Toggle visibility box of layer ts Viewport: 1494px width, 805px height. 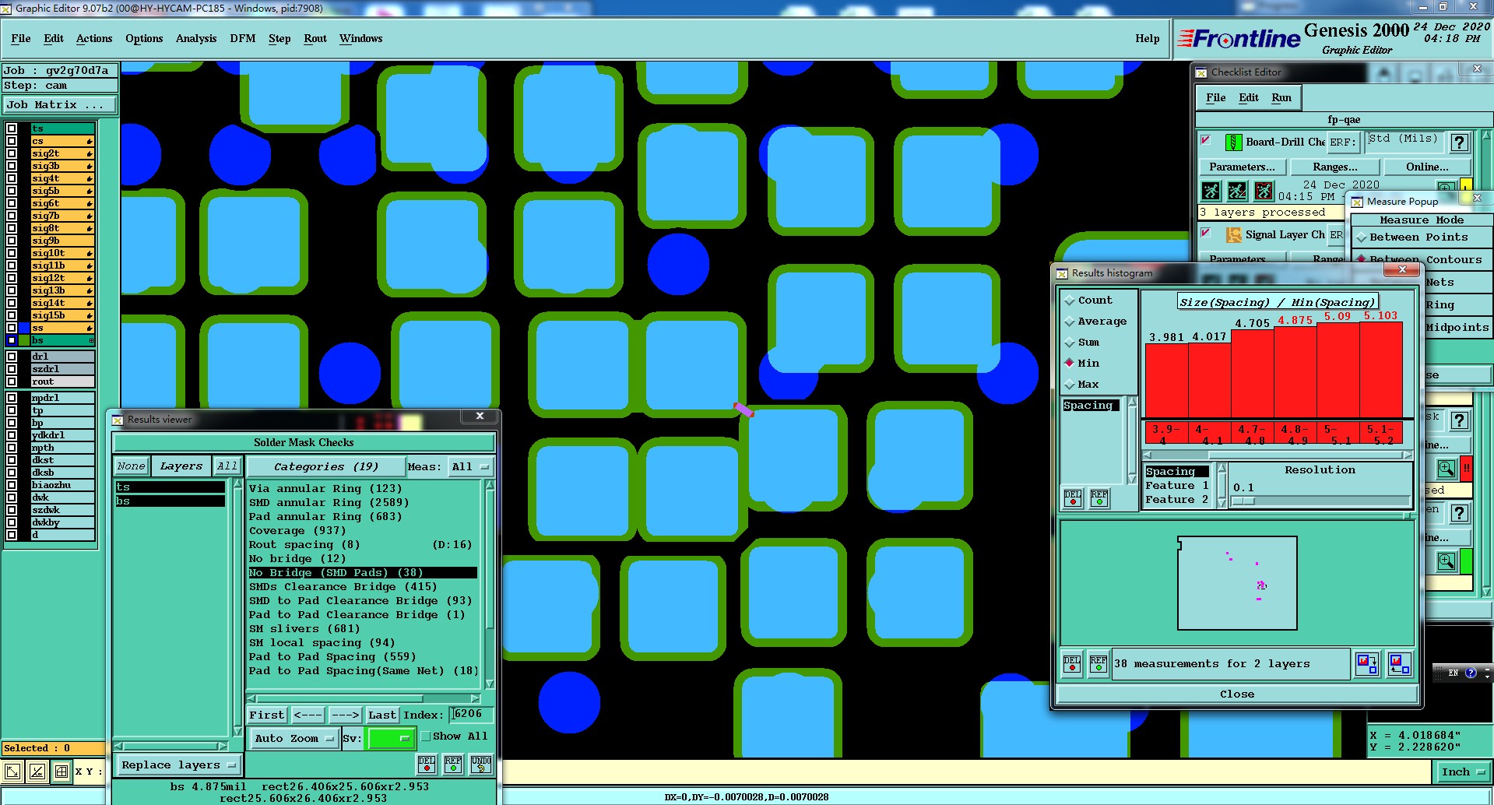click(x=12, y=128)
